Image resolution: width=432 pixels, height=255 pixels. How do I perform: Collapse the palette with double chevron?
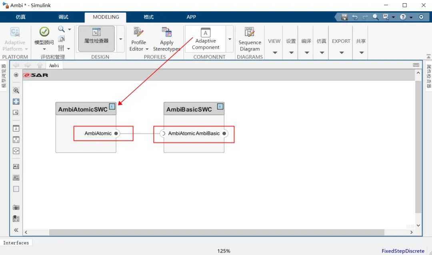(16, 230)
